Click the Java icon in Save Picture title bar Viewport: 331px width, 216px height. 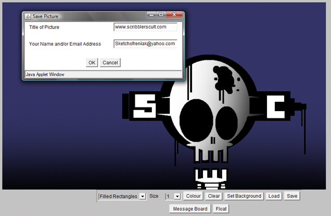point(28,16)
